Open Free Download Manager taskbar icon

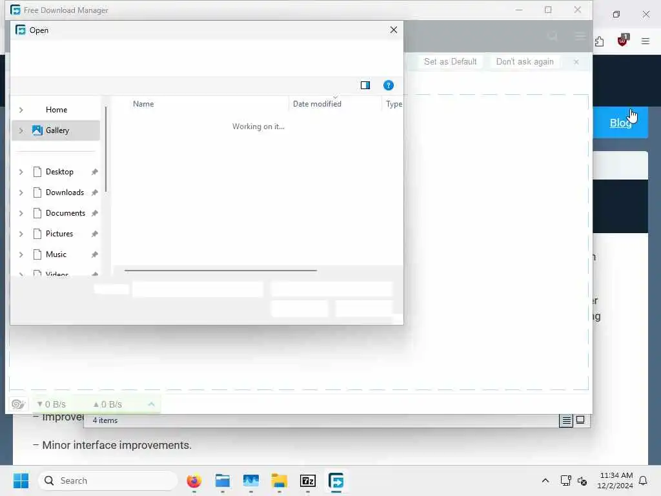point(336,480)
